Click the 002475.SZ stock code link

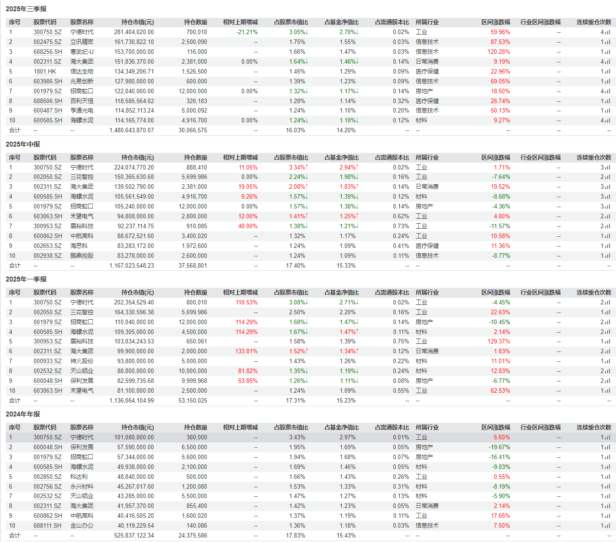pos(48,42)
